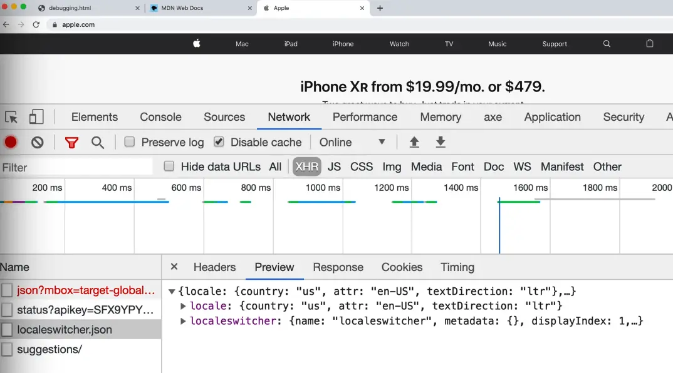
Task: Clear the network log
Action: [x=37, y=142]
